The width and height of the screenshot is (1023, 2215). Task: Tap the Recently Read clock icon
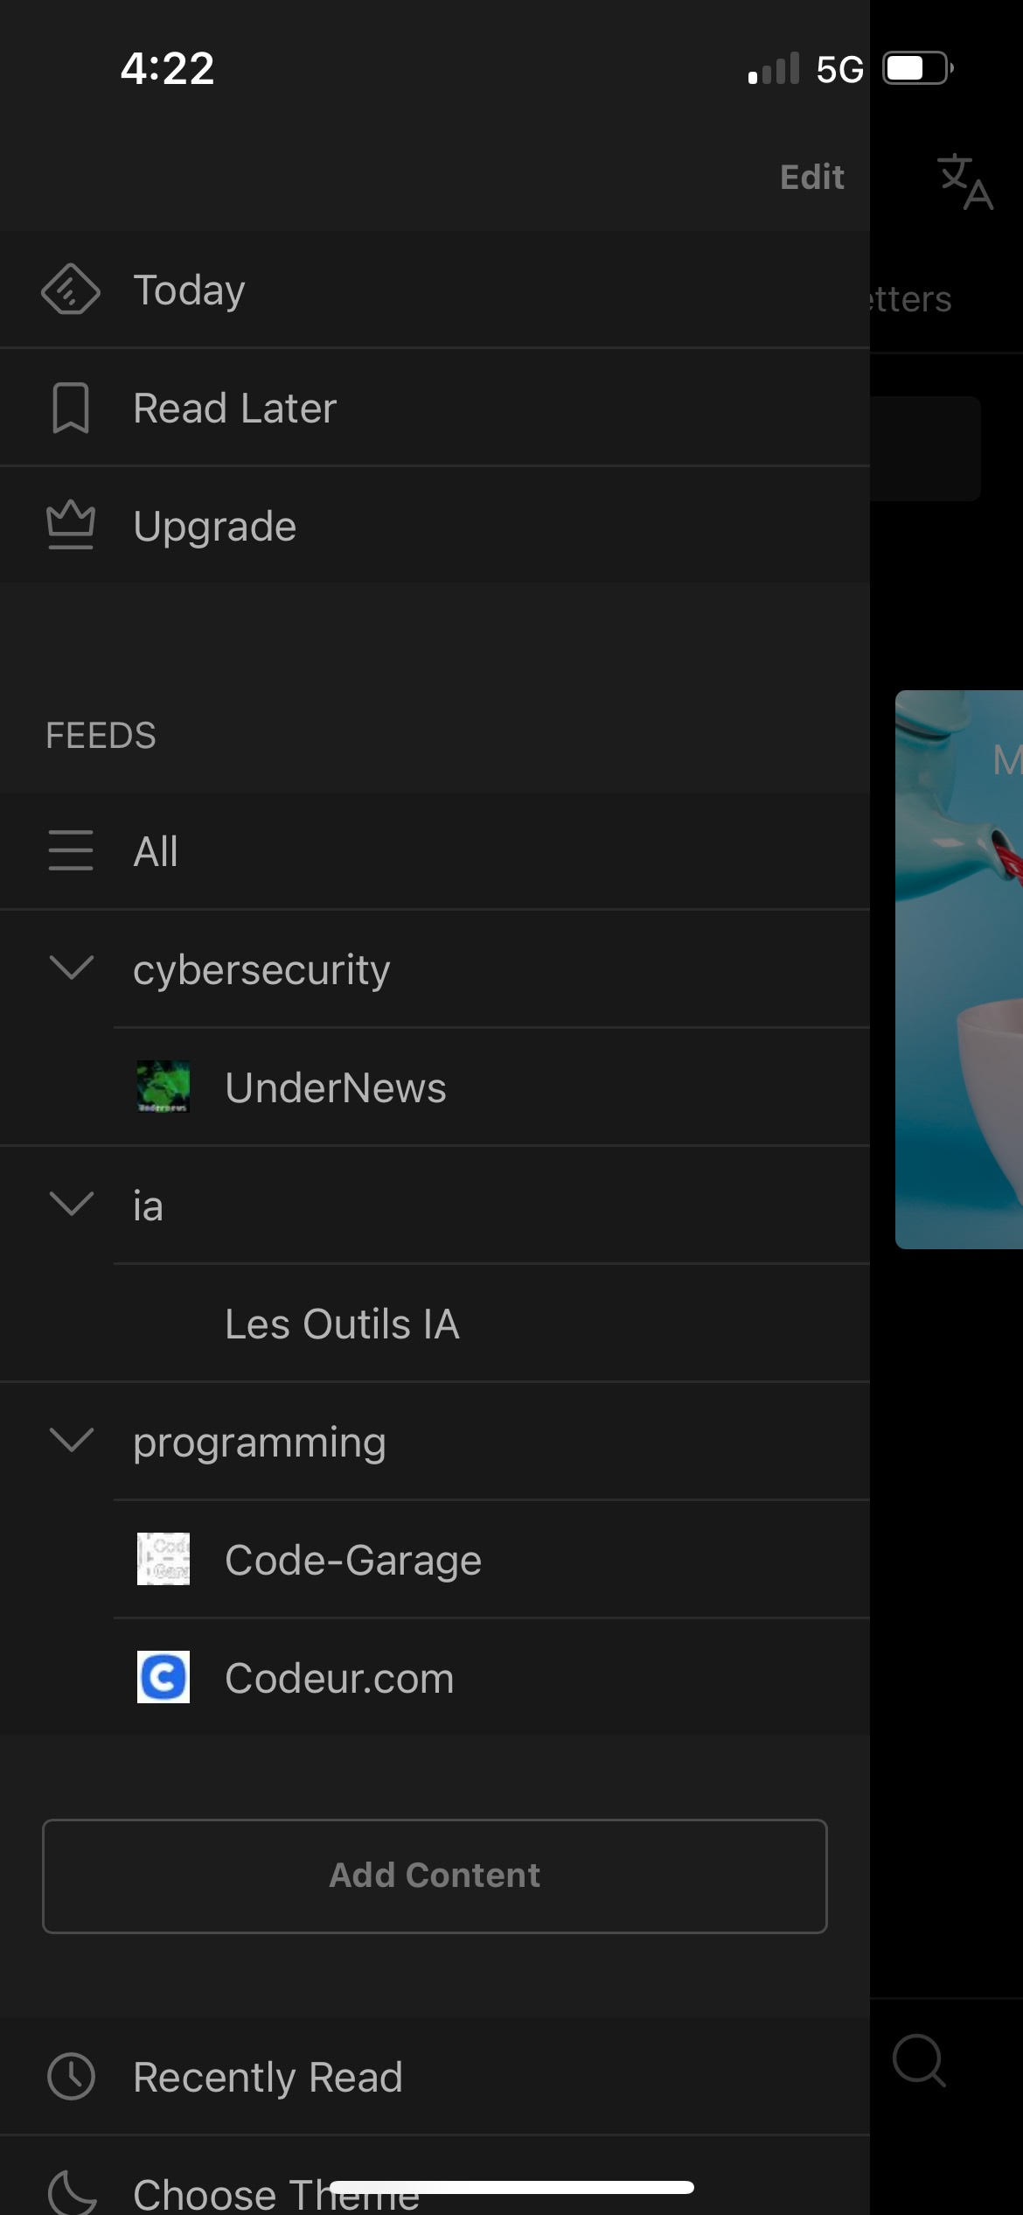tap(71, 2077)
